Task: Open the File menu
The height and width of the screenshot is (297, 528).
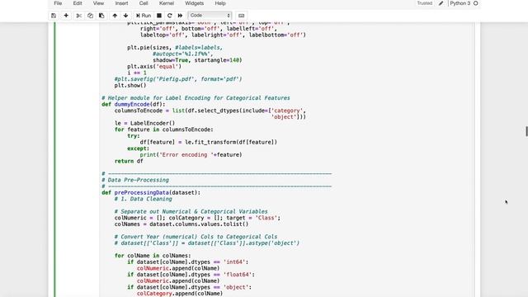Action: (x=58, y=3)
